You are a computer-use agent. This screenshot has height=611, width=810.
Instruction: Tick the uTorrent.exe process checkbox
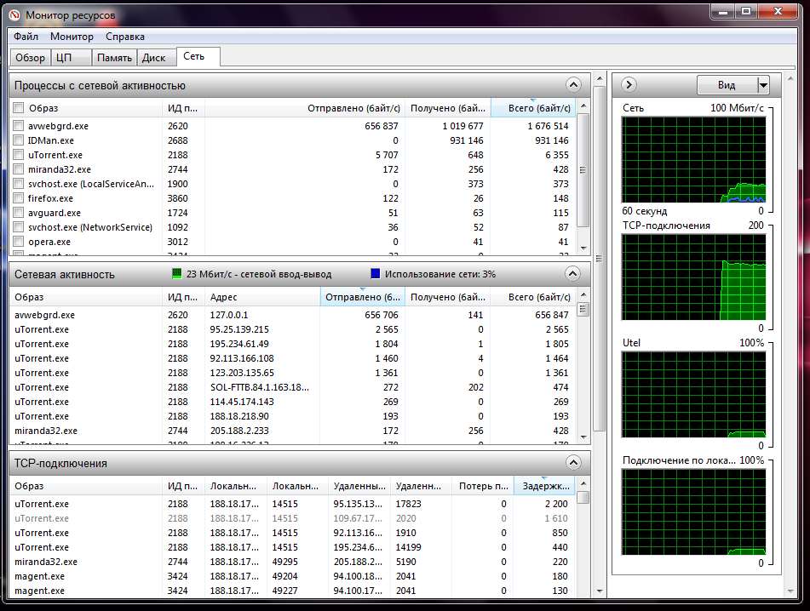(19, 155)
